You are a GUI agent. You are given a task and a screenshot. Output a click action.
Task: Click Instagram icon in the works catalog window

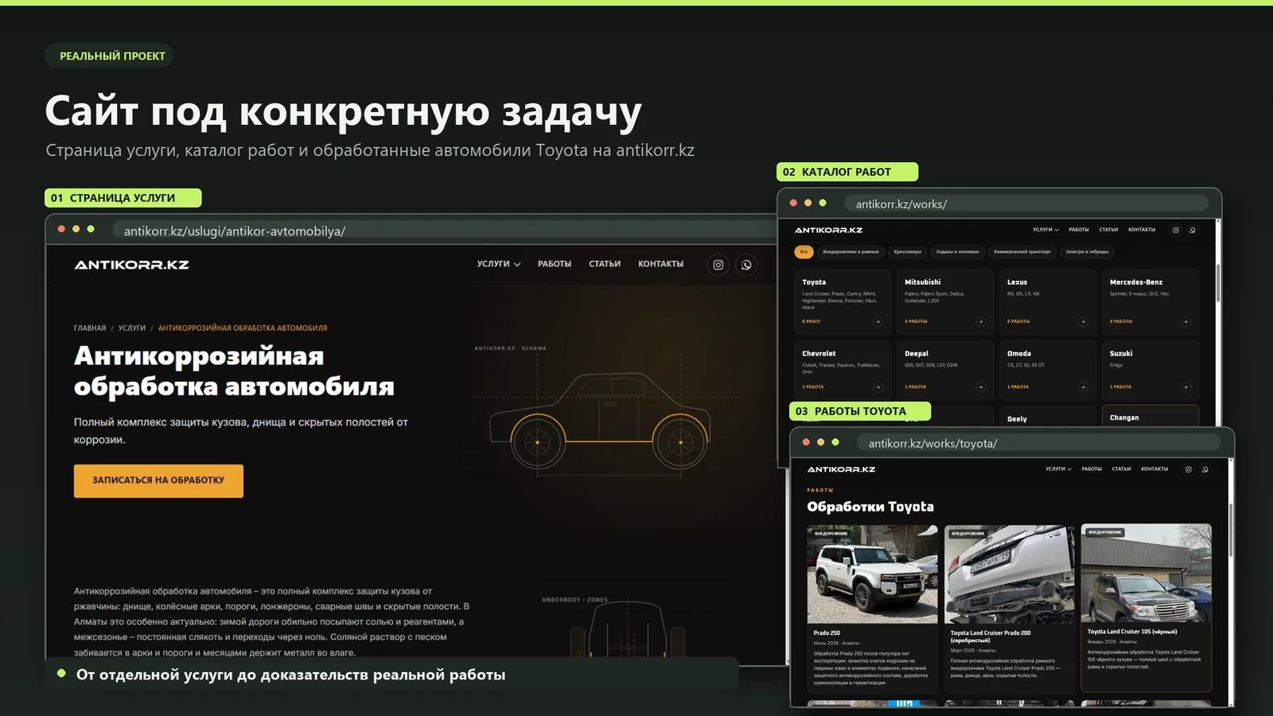(1175, 230)
